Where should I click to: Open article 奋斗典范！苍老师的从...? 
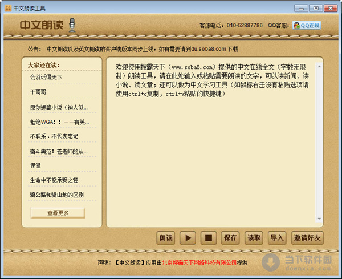point(59,151)
